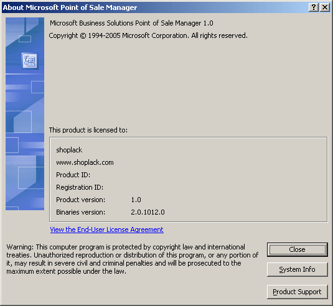This screenshot has width=333, height=306.
Task: Open the End-User License Agreement link
Action: pos(106,229)
